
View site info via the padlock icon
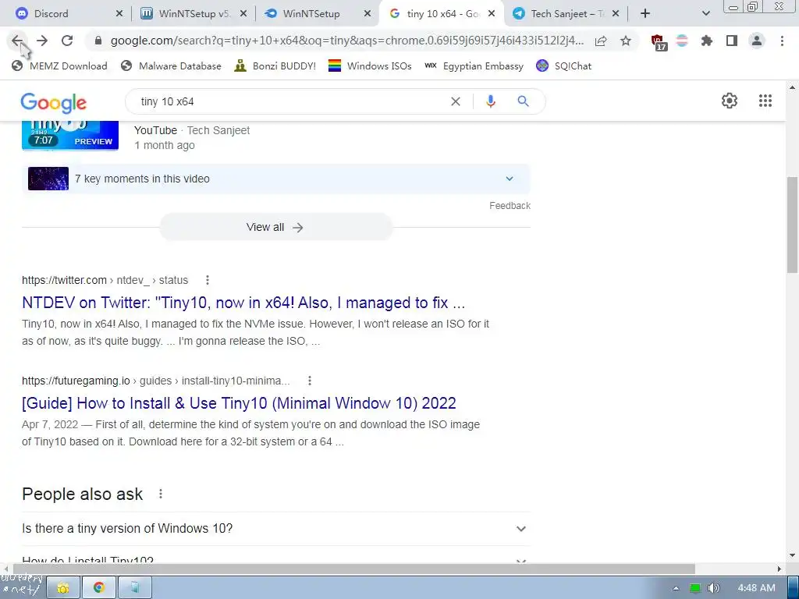98,41
